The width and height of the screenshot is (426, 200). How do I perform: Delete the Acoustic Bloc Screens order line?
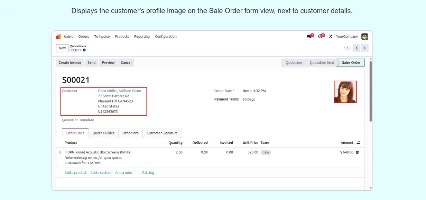pyautogui.click(x=357, y=152)
